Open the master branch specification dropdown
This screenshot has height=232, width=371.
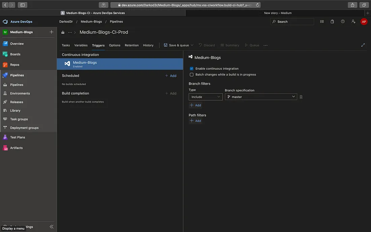tap(261, 97)
